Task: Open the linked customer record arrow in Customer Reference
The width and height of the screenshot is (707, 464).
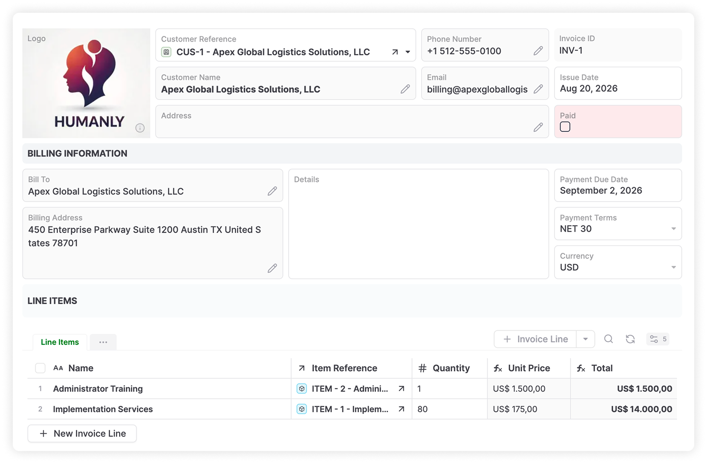Action: [x=395, y=52]
